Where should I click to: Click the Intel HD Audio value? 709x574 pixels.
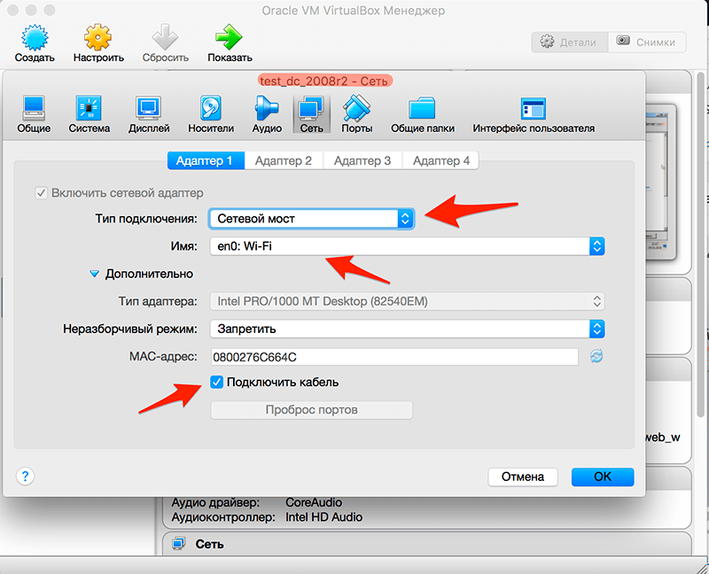(x=323, y=517)
